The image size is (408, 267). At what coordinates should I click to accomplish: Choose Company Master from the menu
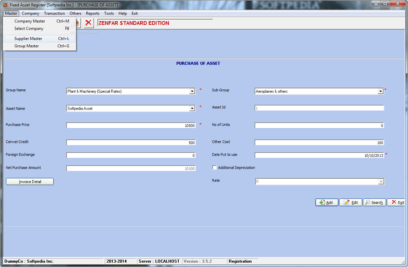[x=40, y=21]
